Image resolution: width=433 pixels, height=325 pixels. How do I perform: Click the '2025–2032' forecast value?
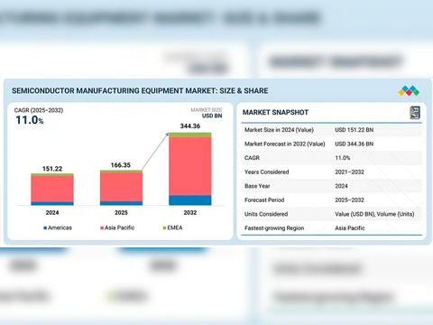pyautogui.click(x=349, y=200)
